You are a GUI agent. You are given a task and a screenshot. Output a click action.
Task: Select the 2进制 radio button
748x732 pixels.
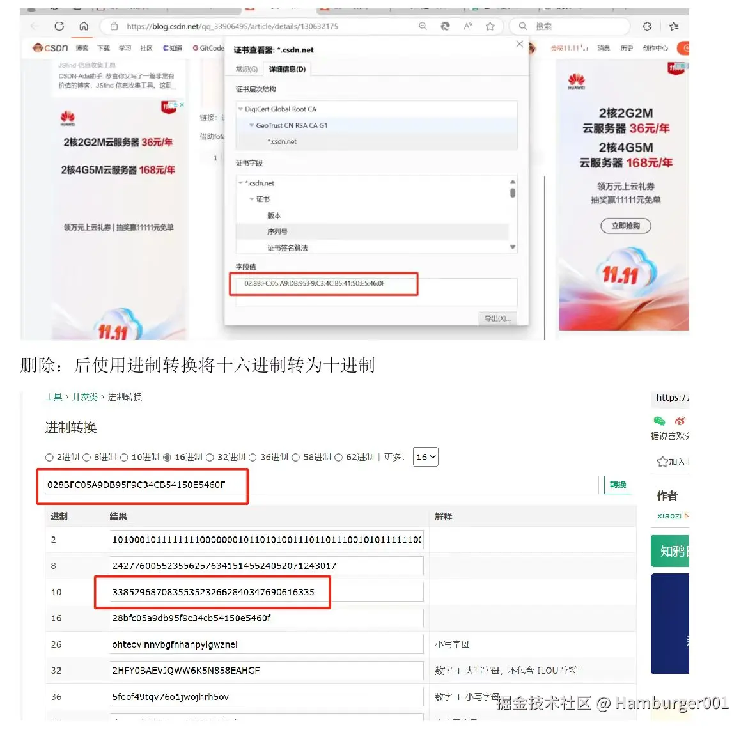coord(49,457)
